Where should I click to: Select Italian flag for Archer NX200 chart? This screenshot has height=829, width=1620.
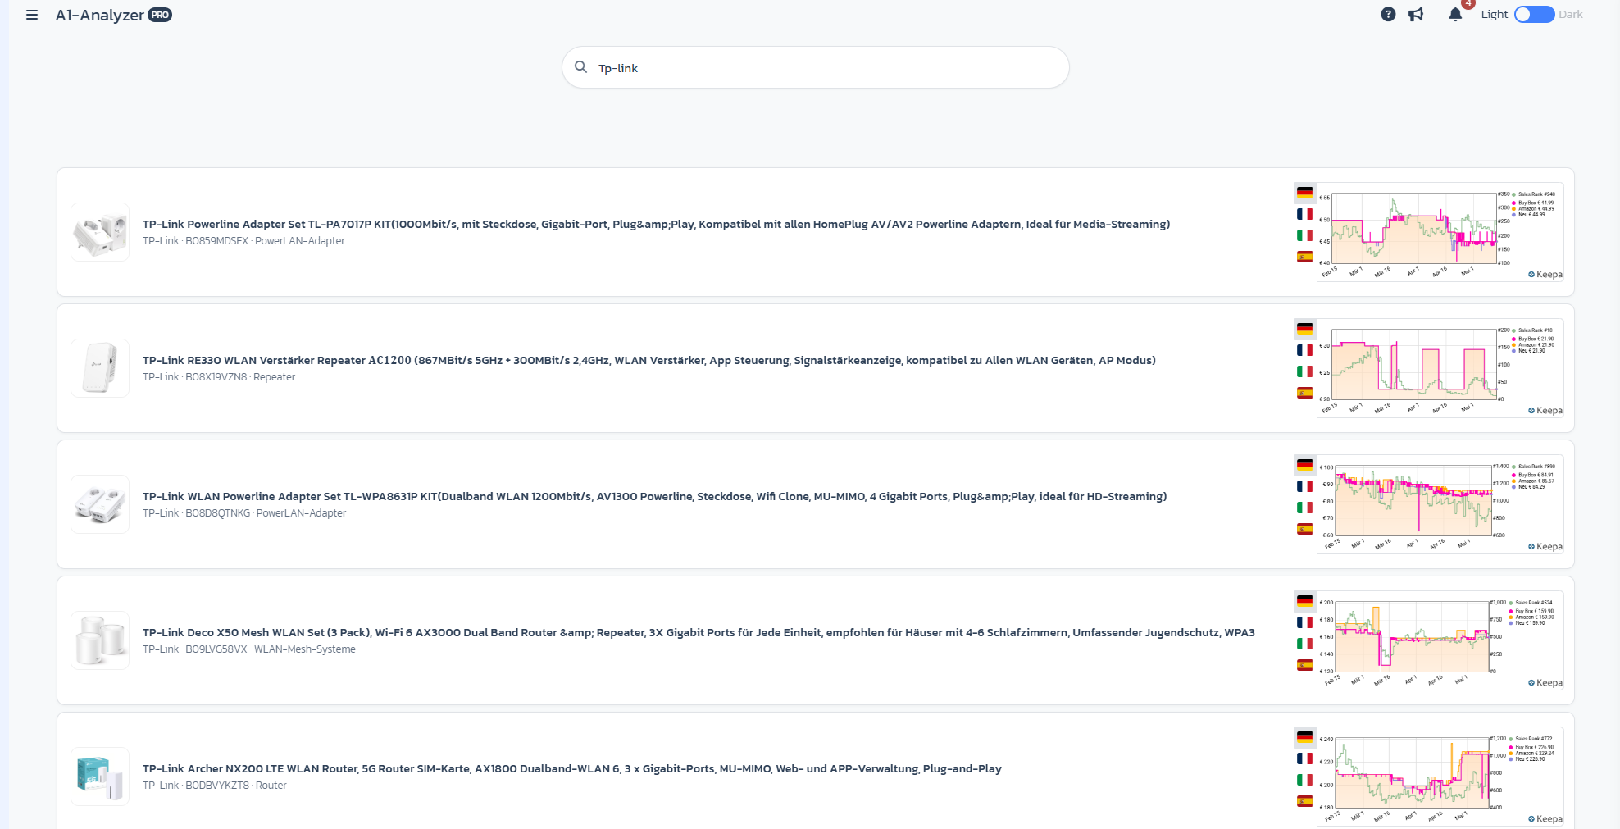[1304, 780]
